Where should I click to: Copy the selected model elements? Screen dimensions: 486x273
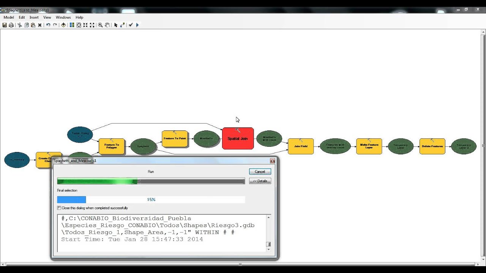tap(27, 25)
